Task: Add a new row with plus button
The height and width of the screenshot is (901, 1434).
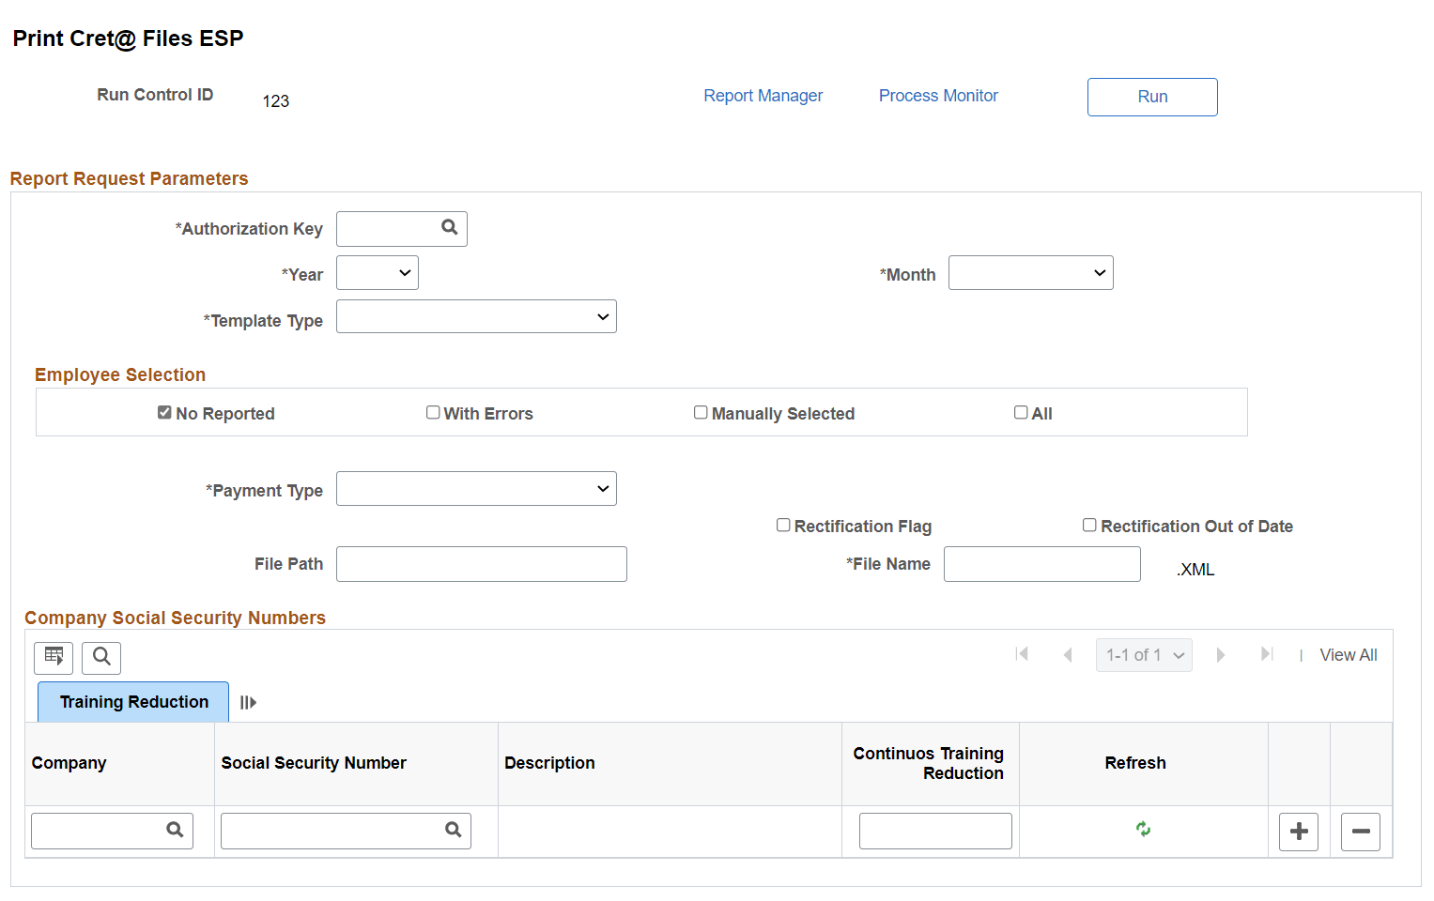Action: point(1299,832)
